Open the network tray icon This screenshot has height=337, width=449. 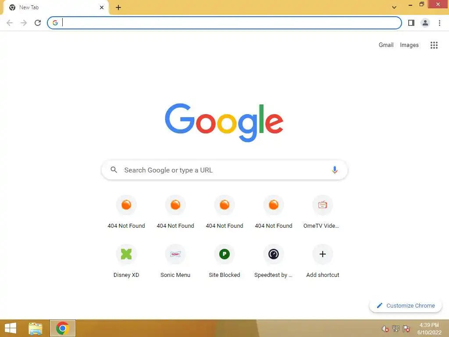396,329
